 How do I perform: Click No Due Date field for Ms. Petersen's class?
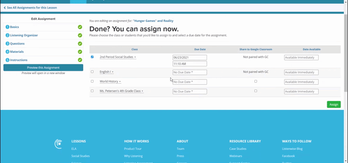click(190, 91)
